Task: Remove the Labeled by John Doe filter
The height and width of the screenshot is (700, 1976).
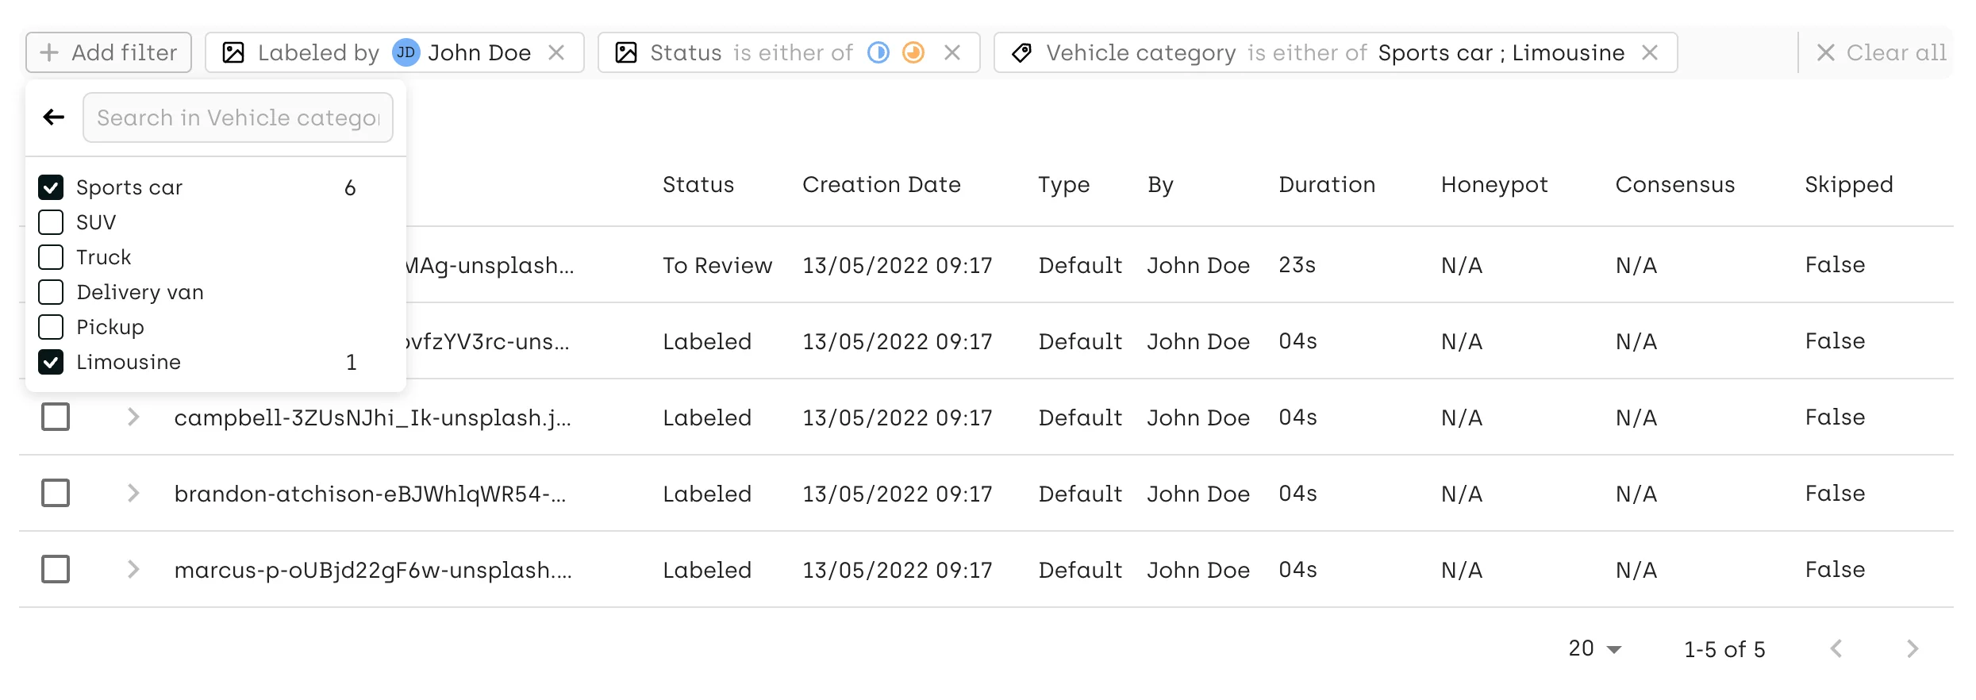Action: tap(556, 52)
